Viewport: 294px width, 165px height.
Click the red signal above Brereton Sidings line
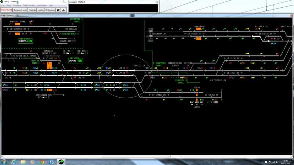pos(31,51)
